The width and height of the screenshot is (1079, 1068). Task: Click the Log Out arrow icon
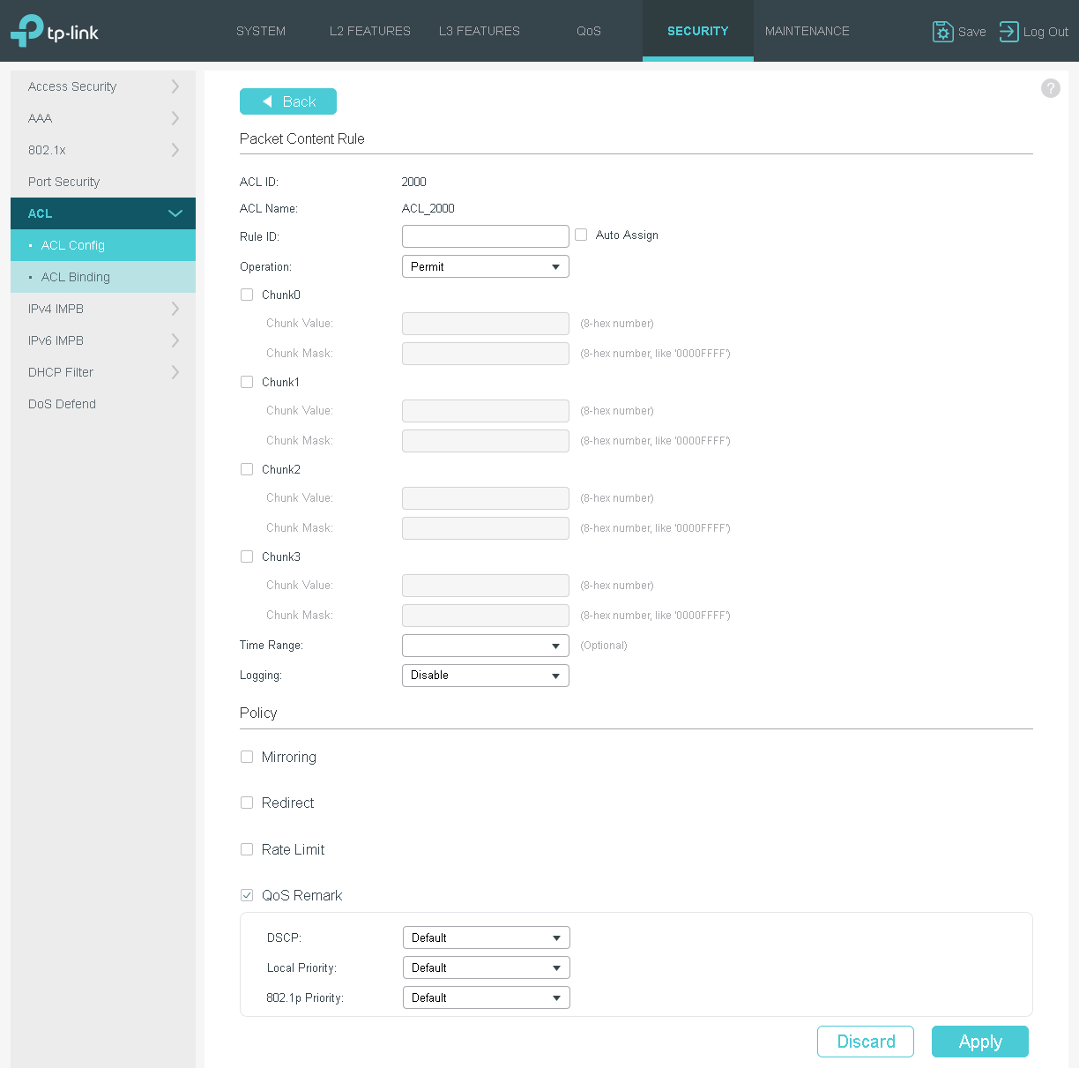[1008, 32]
